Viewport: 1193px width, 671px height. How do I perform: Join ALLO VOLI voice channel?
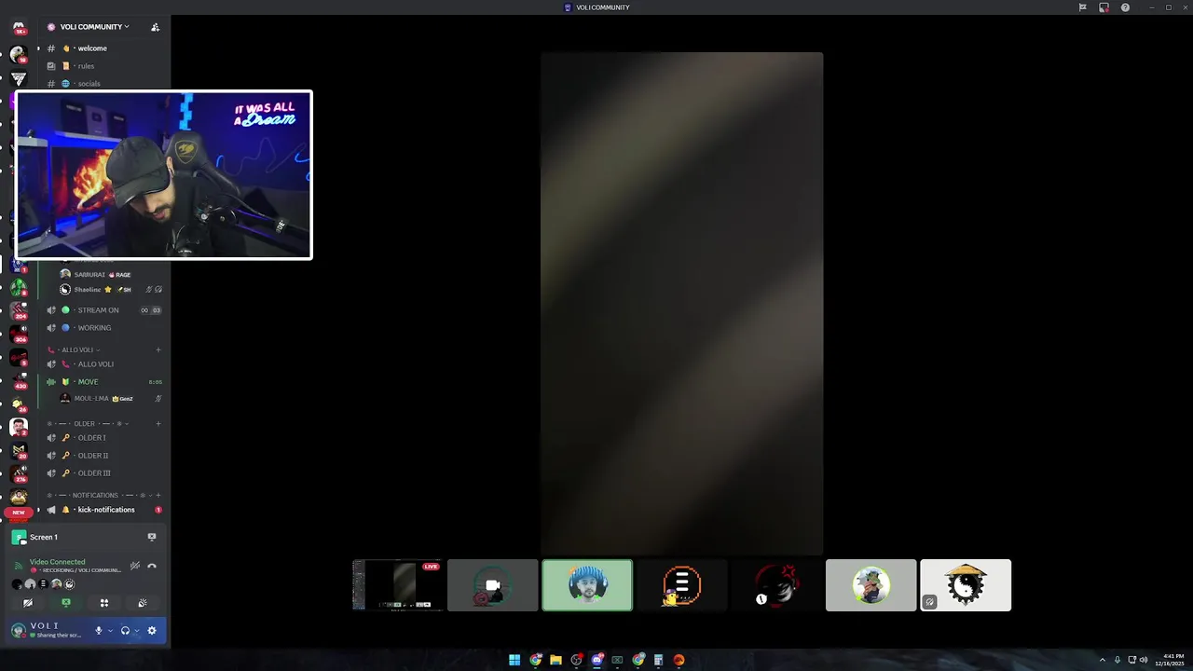pyautogui.click(x=103, y=364)
